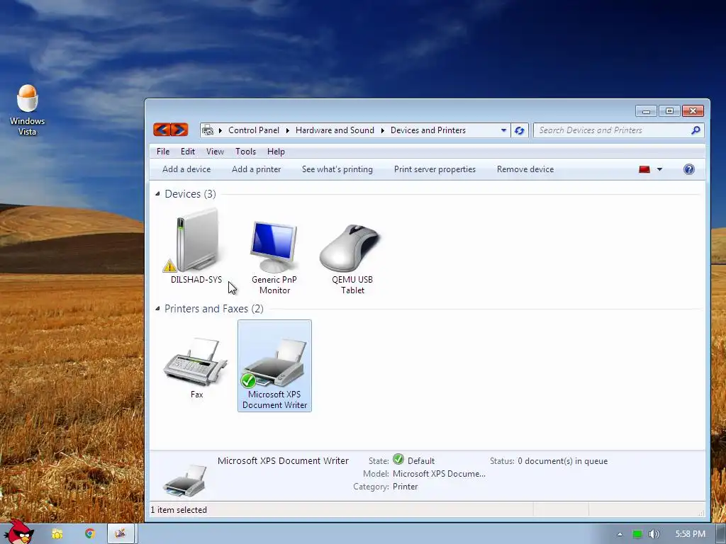Viewport: 726px width, 544px height.
Task: Open the yellow taskbar folder icon
Action: click(57, 534)
